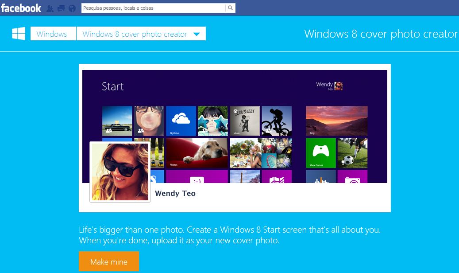Select the purple camera tile
The height and width of the screenshot is (273, 459).
tap(352, 176)
